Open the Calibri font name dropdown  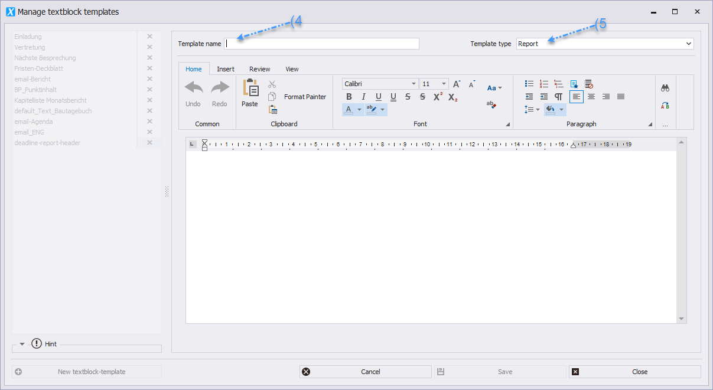(x=414, y=84)
